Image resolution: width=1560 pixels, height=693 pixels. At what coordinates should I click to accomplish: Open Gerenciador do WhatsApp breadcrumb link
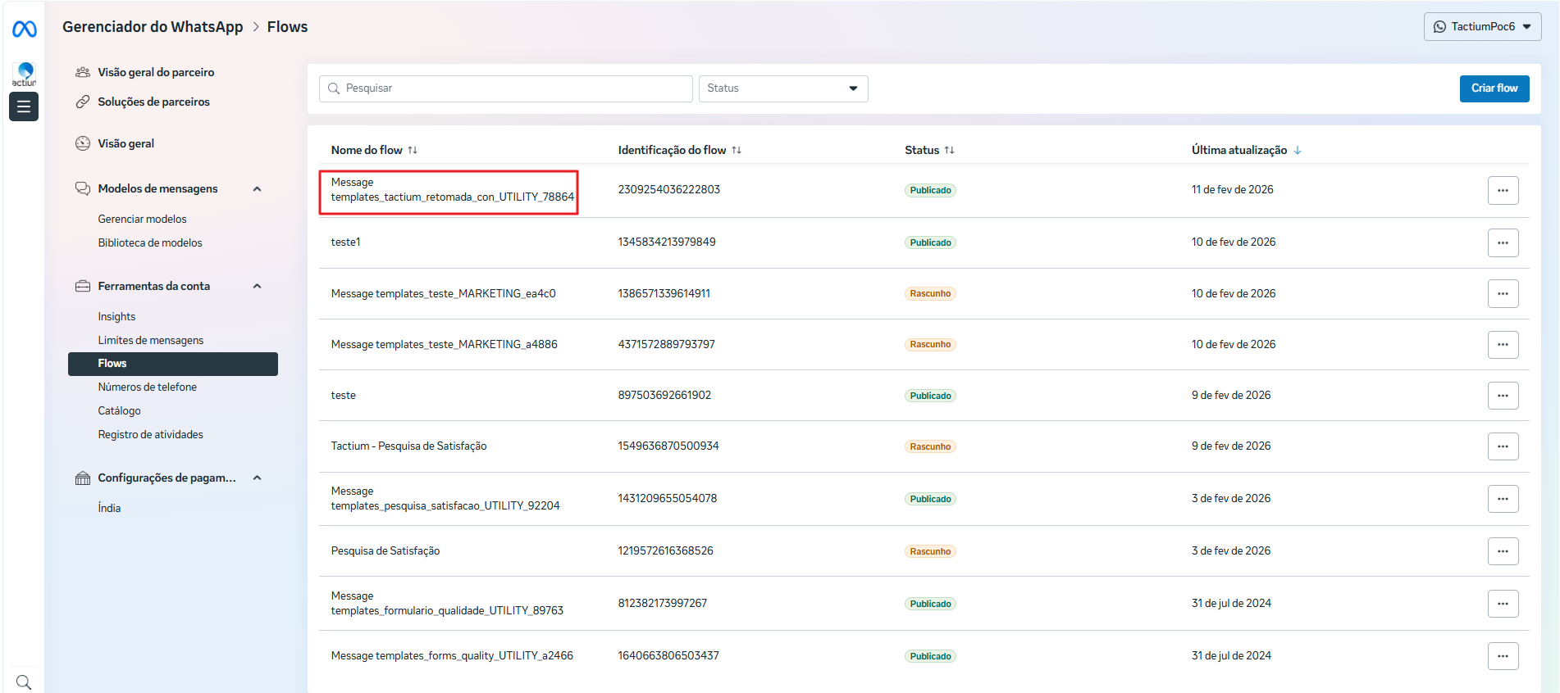coord(153,27)
